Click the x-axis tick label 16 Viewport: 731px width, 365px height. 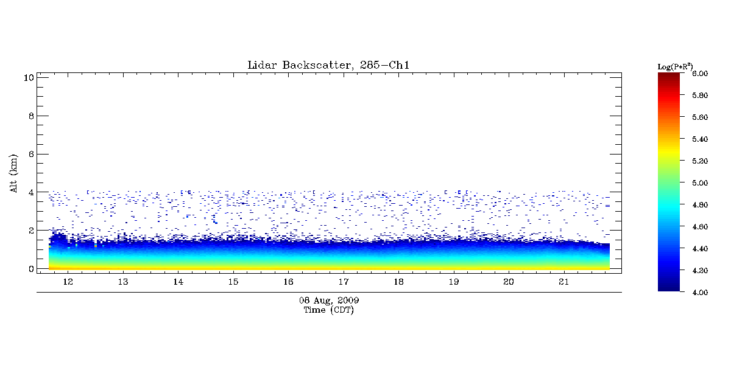tap(288, 282)
